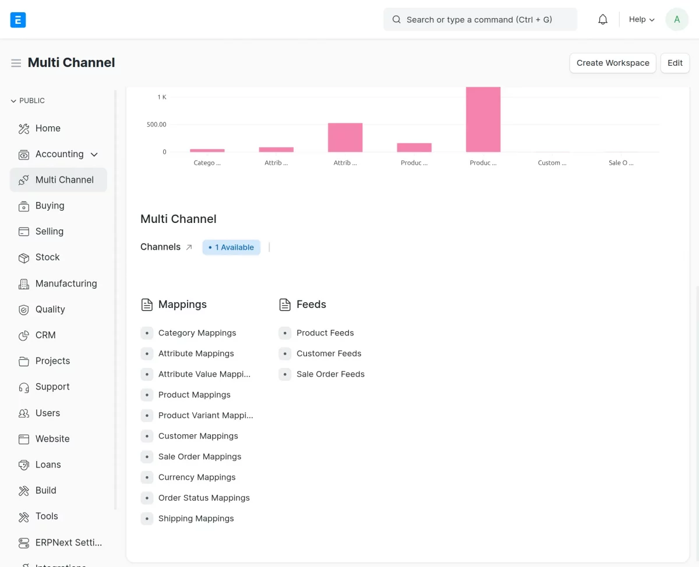Open the Selling workspace
The image size is (699, 567).
point(58,232)
